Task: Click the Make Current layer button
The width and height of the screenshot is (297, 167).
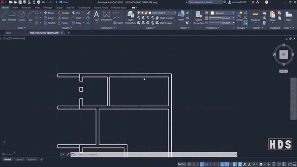Action: tap(165, 18)
